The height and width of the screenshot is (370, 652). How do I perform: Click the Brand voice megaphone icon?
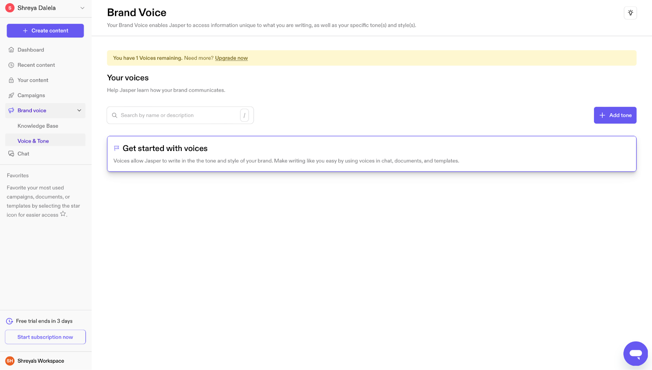(11, 110)
